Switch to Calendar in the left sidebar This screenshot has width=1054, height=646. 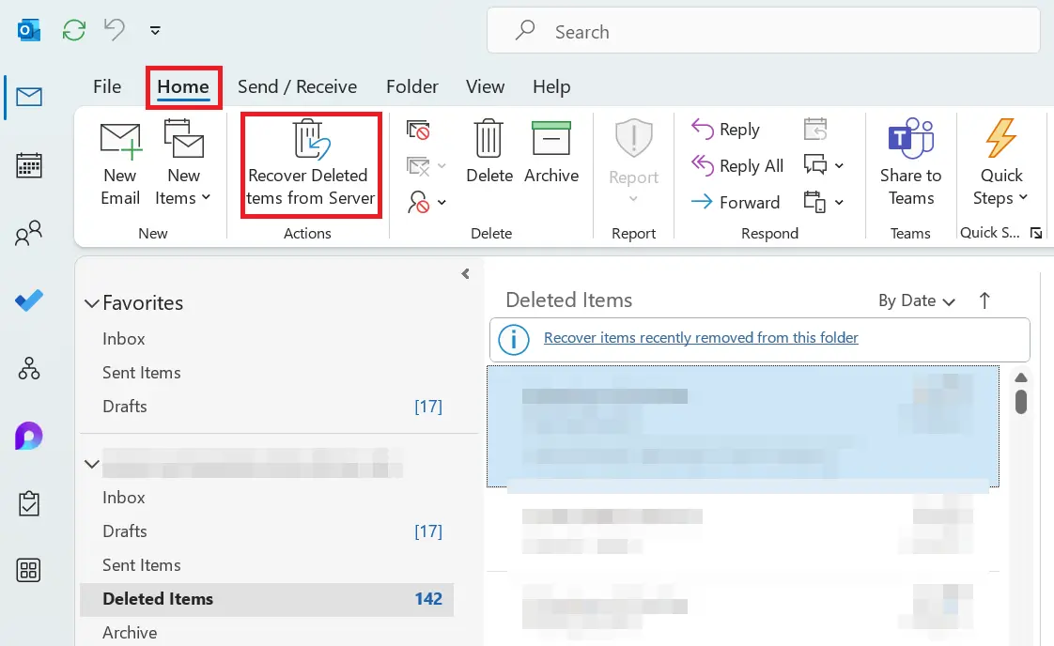pos(28,164)
